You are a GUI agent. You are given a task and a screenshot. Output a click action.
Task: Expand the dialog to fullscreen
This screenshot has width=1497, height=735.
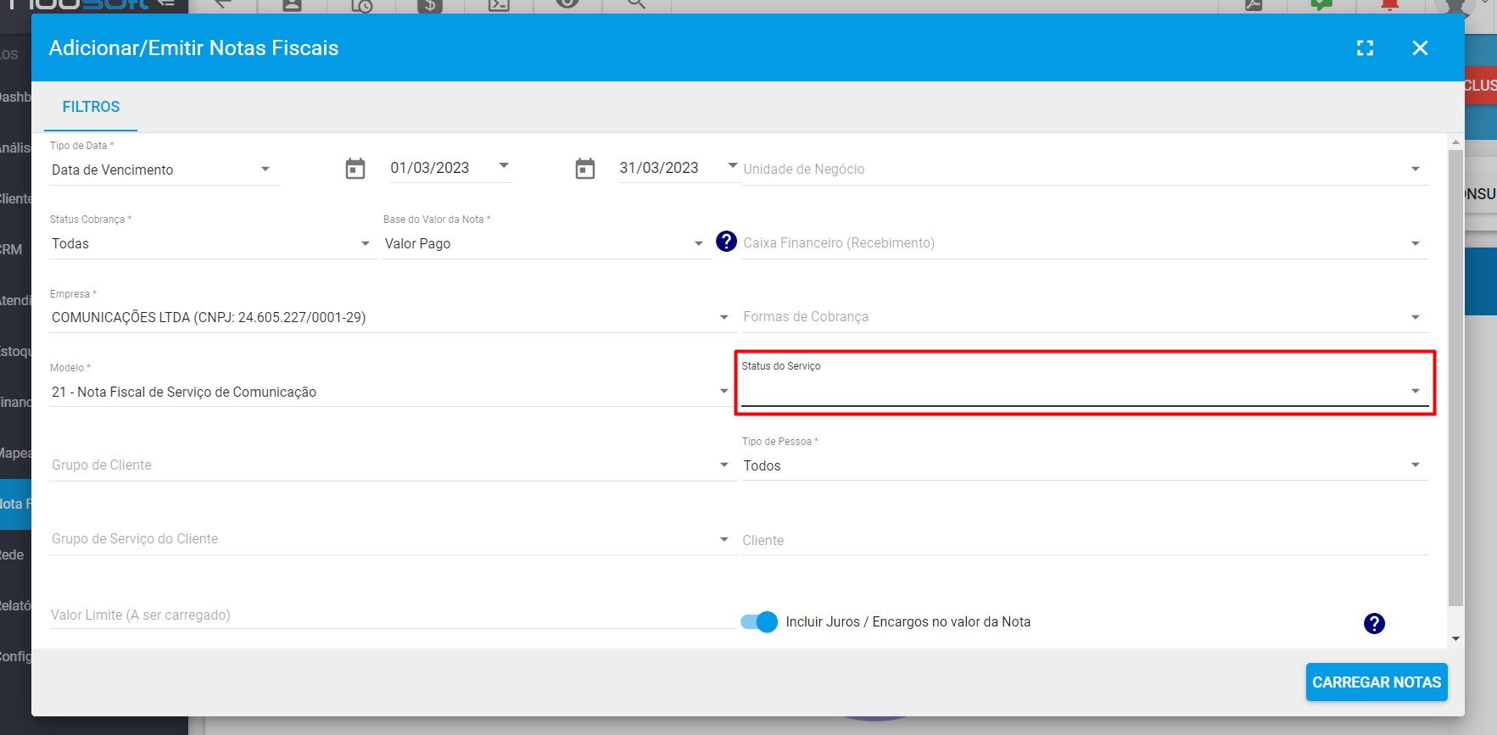click(1365, 48)
